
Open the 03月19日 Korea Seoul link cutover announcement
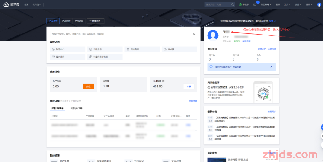pos(245,119)
